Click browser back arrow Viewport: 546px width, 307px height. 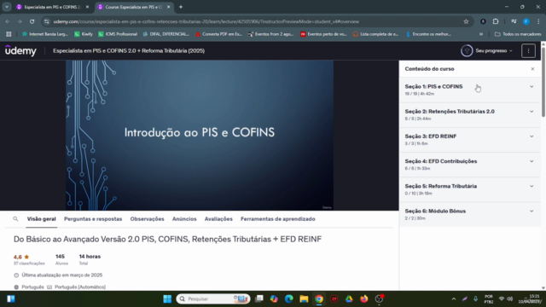pos(8,21)
